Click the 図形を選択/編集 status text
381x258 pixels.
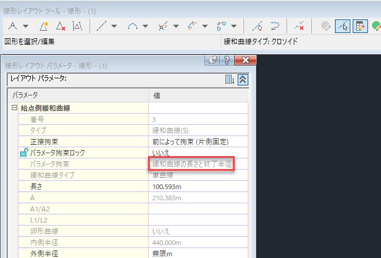(x=29, y=41)
